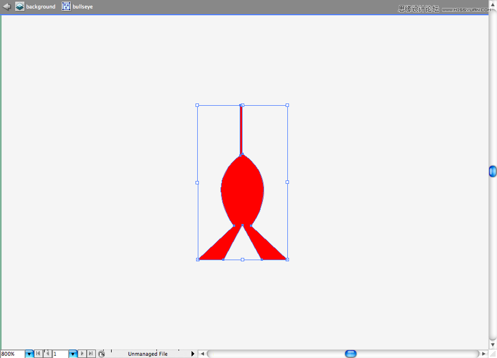Click the top-right bounding box handle
Viewport: 497px width, 358px height.
tap(287, 105)
